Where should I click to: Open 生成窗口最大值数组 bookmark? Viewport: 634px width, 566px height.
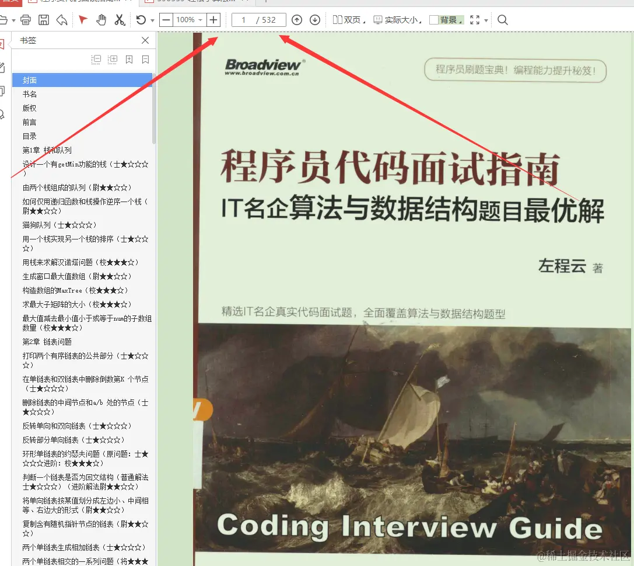(77, 276)
